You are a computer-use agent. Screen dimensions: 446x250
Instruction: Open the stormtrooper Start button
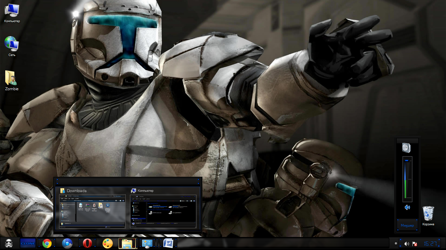(x=9, y=243)
